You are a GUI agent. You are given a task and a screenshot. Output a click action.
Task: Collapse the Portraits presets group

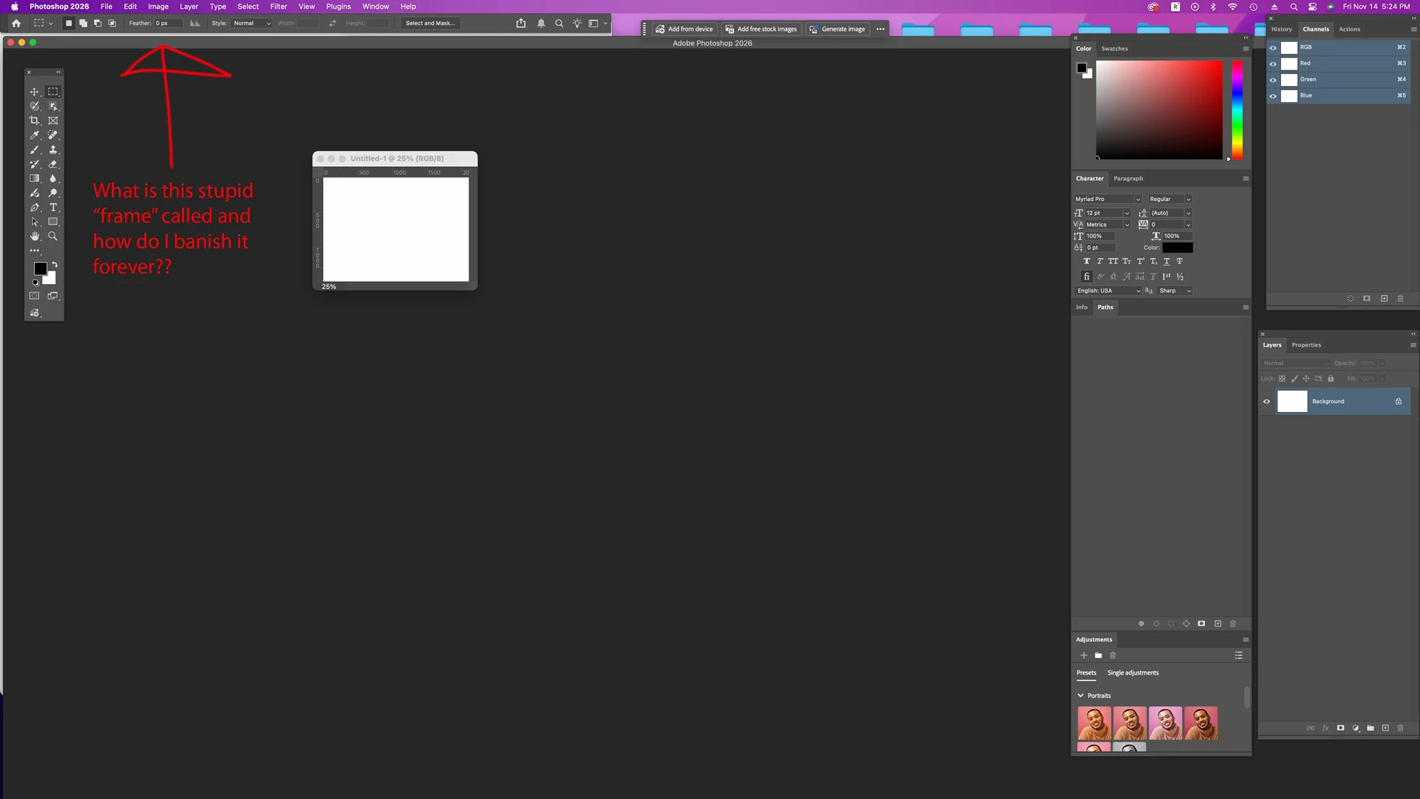1081,696
